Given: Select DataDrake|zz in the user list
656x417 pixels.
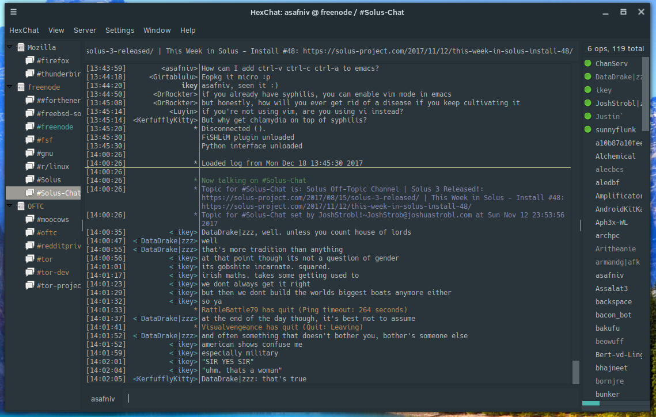Looking at the screenshot, I should [x=619, y=77].
